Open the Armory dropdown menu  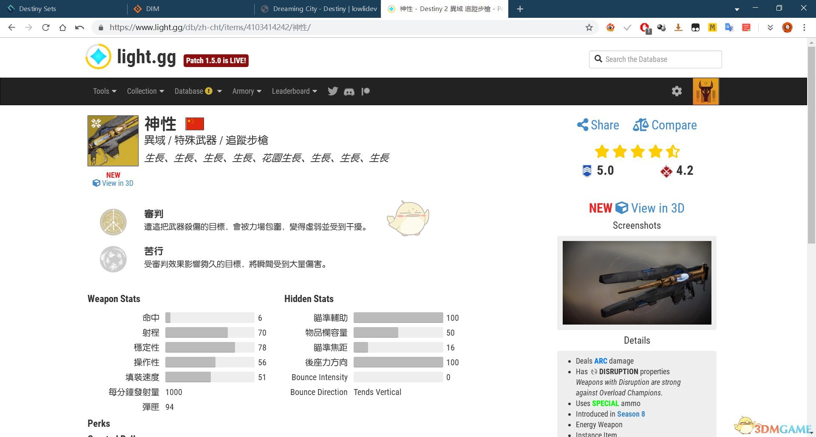(246, 91)
